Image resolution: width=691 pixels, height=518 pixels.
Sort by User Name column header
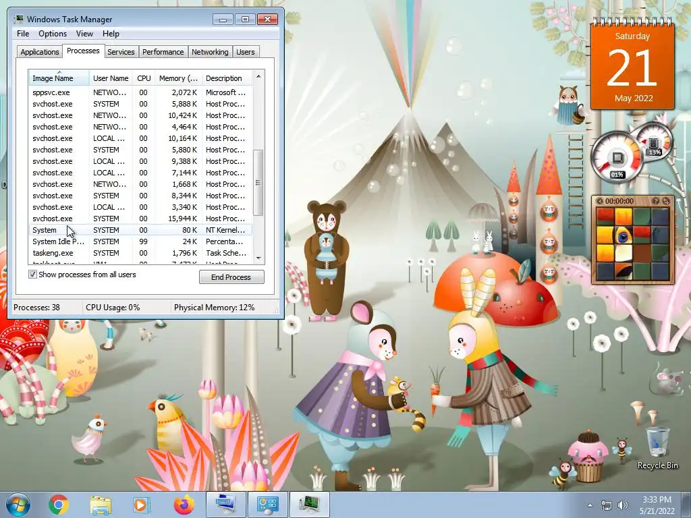click(111, 78)
